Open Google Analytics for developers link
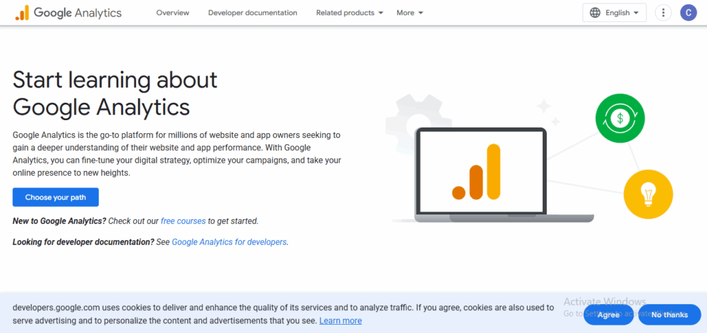707x333 pixels. tap(229, 242)
